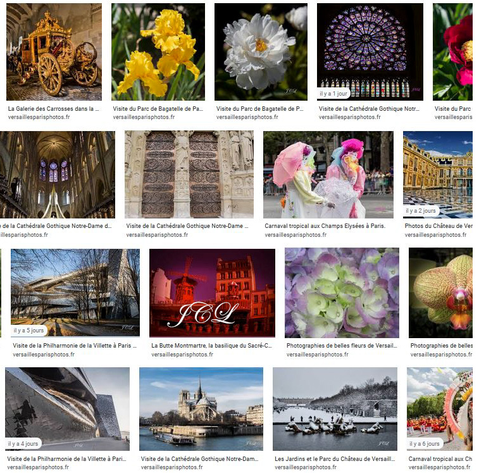
Task: Click the 'La Galerie des Carrosses' title link
Action: [54, 109]
